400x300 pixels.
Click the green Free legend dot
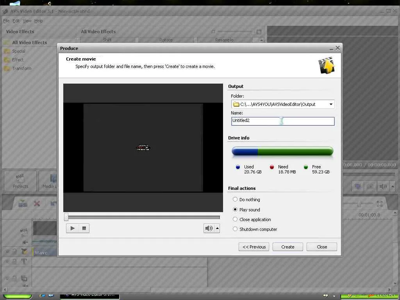click(x=305, y=167)
